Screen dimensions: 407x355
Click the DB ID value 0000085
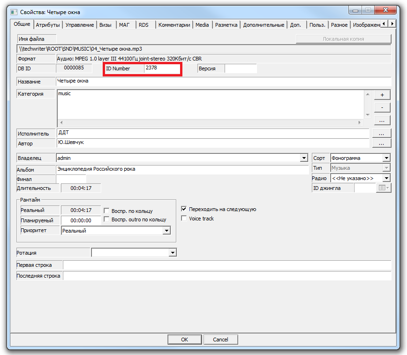74,68
